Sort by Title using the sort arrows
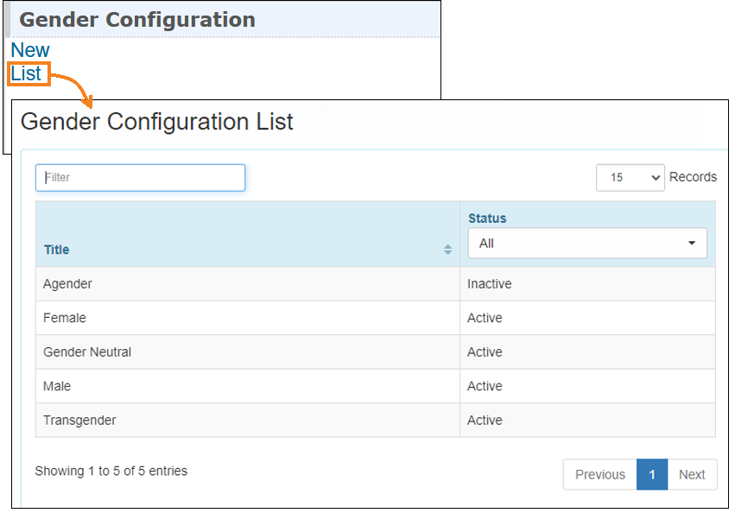 (447, 250)
